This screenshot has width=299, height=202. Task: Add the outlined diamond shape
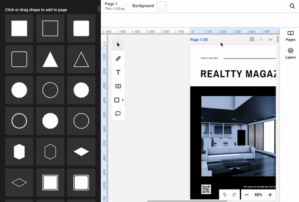(19, 182)
